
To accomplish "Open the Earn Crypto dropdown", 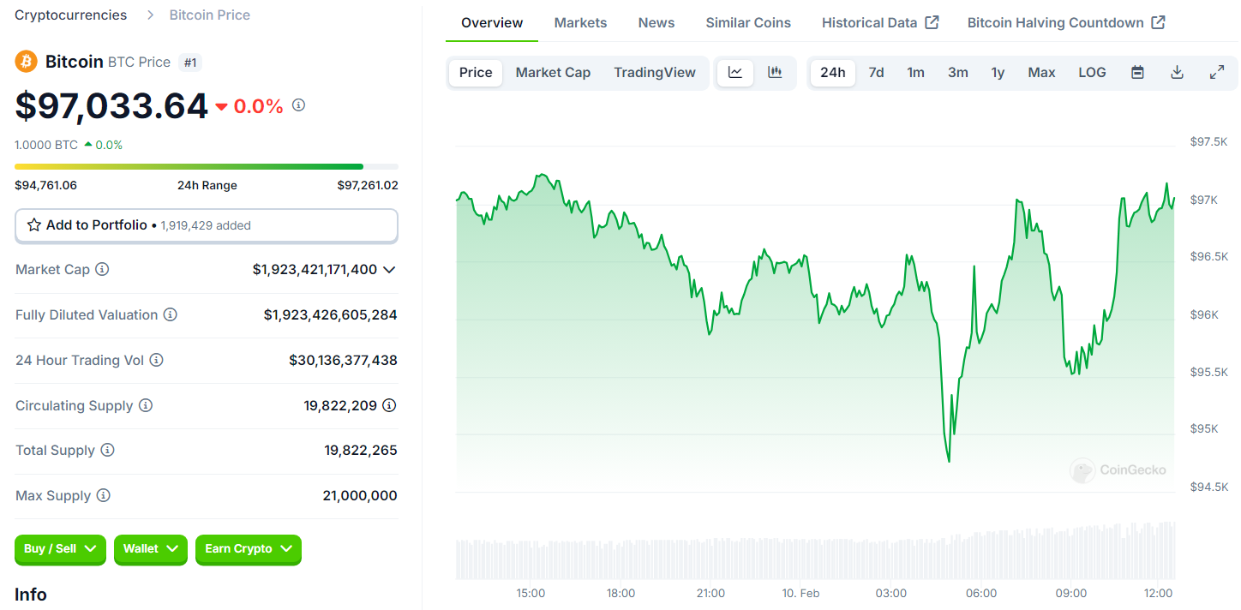I will 248,549.
